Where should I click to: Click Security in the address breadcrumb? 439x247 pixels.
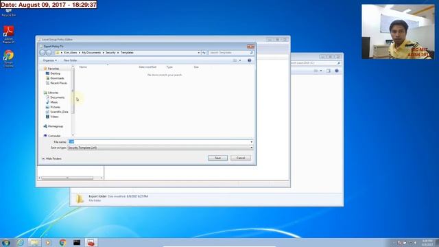pyautogui.click(x=110, y=53)
